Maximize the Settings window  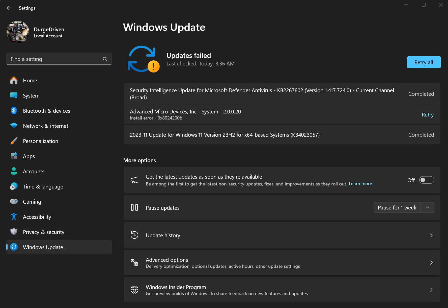[424, 5]
